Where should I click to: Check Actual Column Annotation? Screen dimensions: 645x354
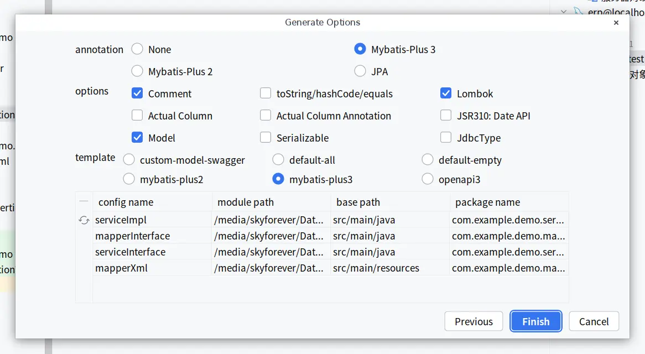click(x=266, y=116)
